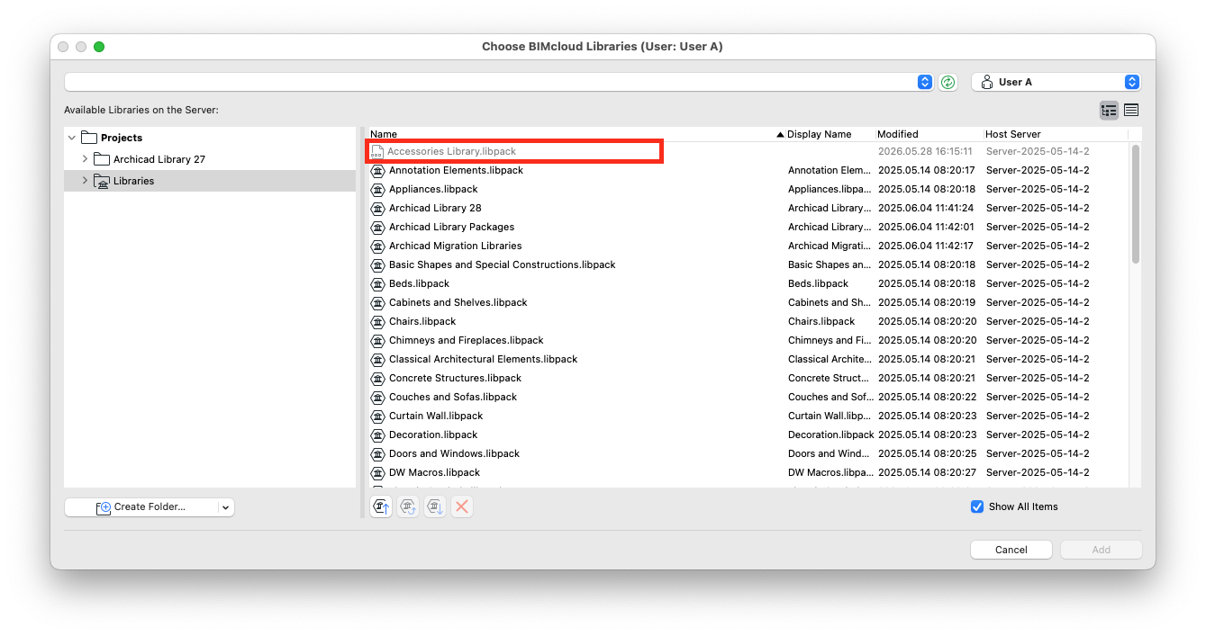Click inside the server address field
Viewport: 1206px width, 636px height.
pyautogui.click(x=491, y=82)
